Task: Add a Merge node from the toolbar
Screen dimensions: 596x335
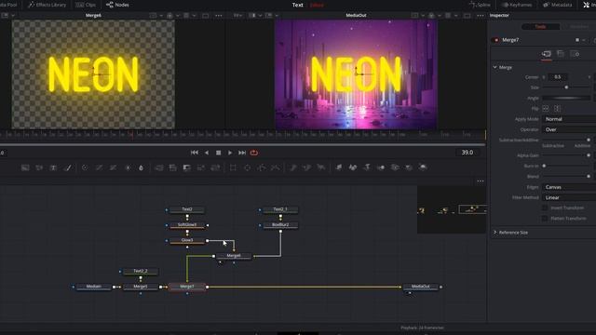Action: tap(159, 167)
